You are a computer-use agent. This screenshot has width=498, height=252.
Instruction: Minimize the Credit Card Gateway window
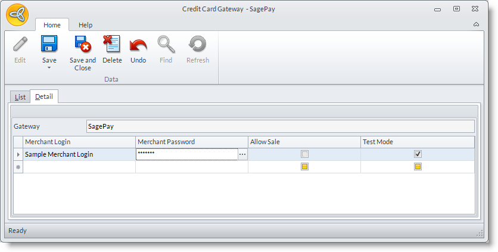[x=438, y=9]
